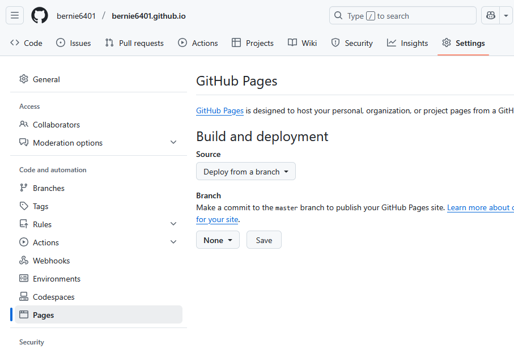
Task: Open Webhooks settings page
Action: [x=99, y=260]
